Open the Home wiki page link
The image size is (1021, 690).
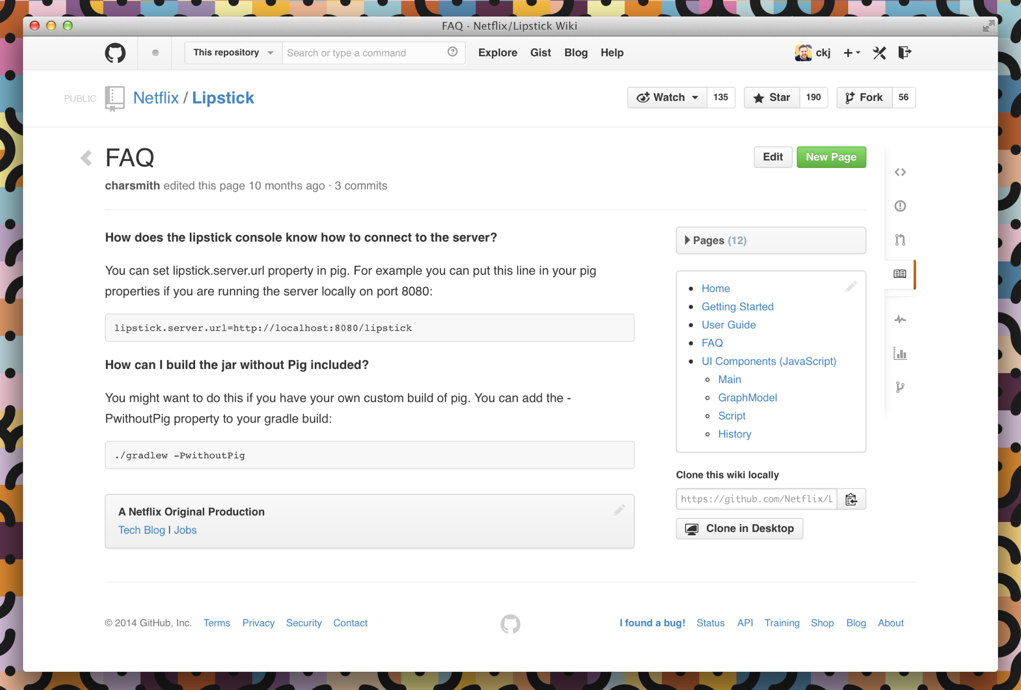[x=715, y=288]
